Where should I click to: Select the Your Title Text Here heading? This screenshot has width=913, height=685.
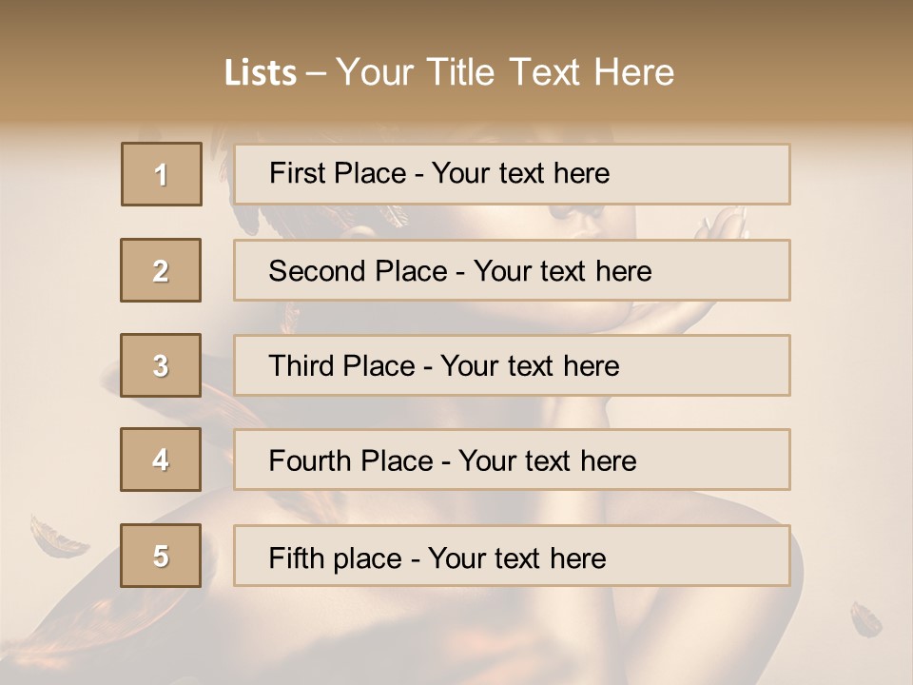pos(505,73)
